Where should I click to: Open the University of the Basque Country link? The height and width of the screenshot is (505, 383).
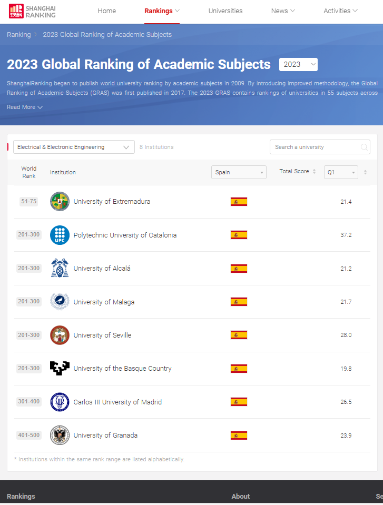click(x=122, y=369)
